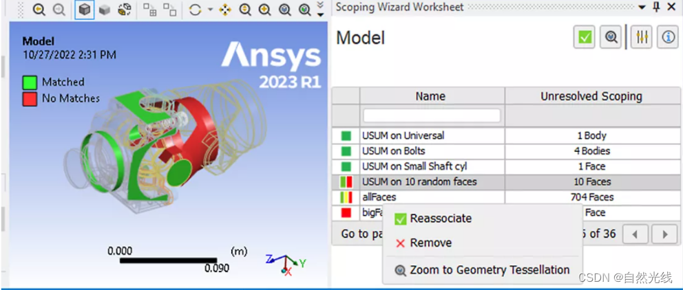Click the Zoom to selection magnifier icon
Viewport: 683px width, 290px height.
click(x=305, y=10)
